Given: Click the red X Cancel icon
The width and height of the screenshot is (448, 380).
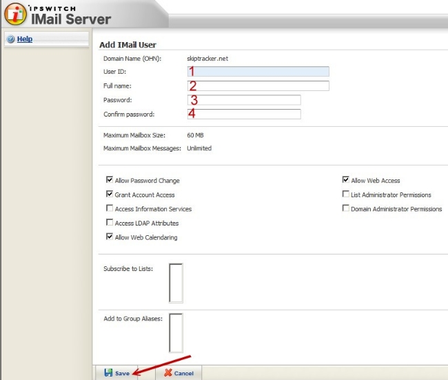Looking at the screenshot, I should pos(167,373).
